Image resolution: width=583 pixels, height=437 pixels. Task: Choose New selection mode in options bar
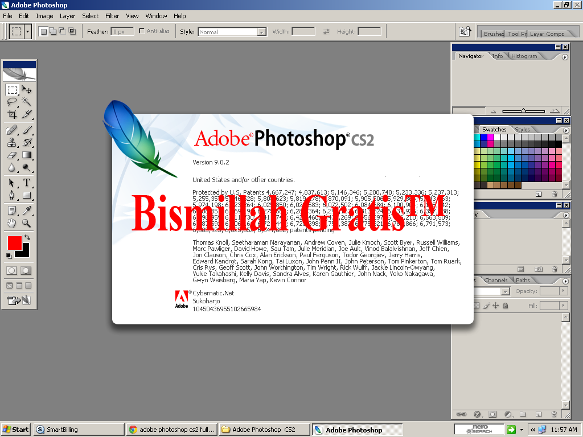tap(43, 32)
